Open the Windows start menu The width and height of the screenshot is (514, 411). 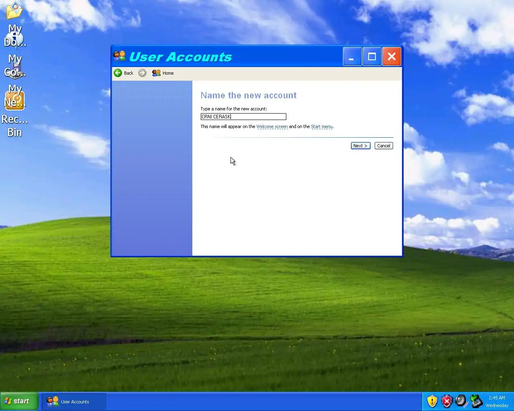click(19, 401)
